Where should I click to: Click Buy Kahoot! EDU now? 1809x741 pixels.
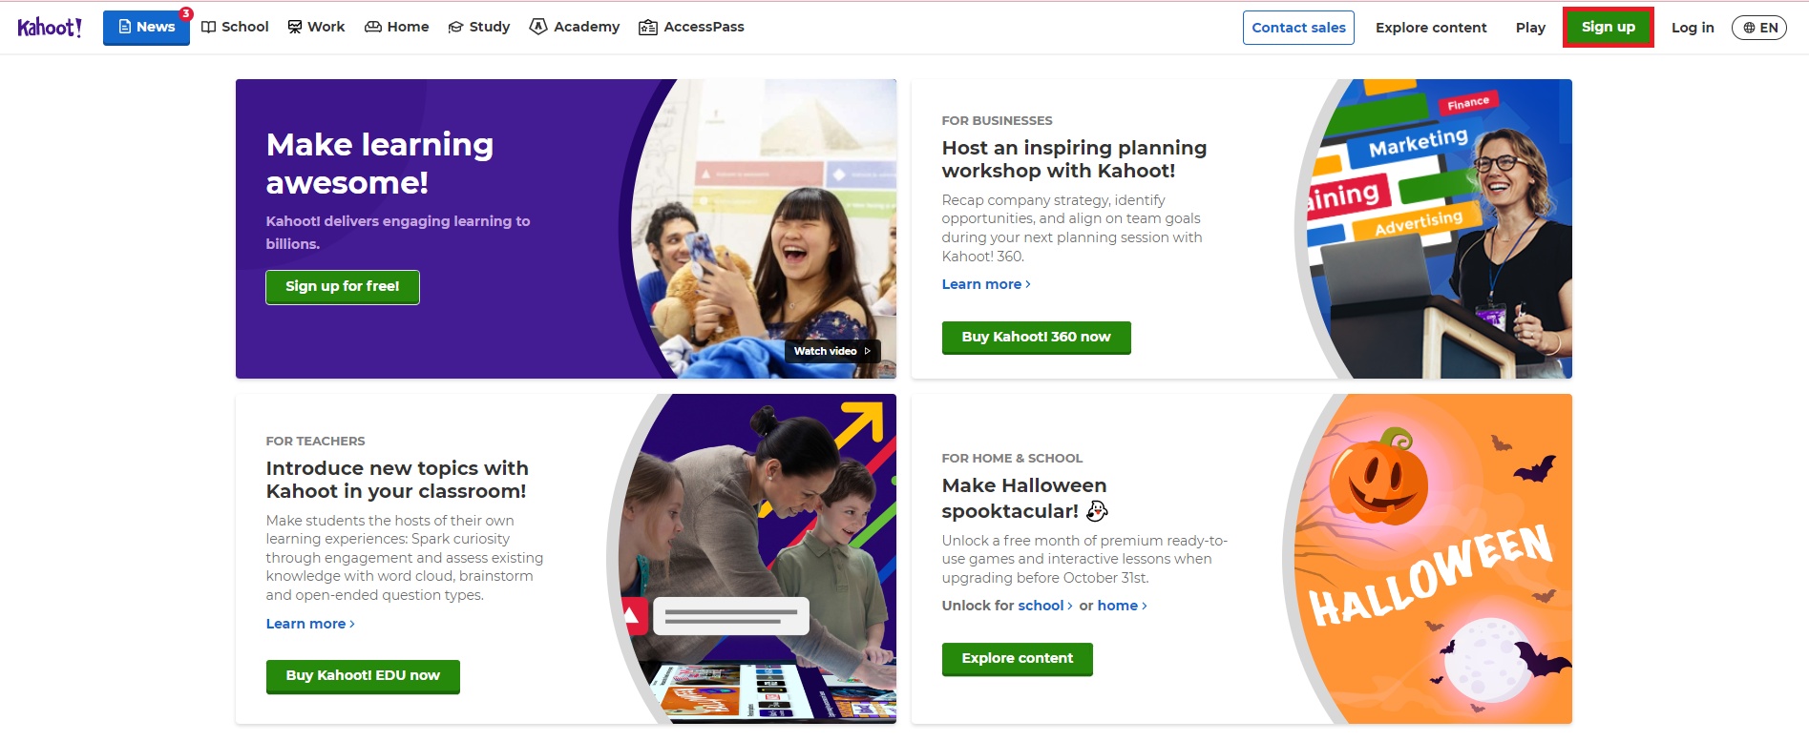click(x=363, y=676)
